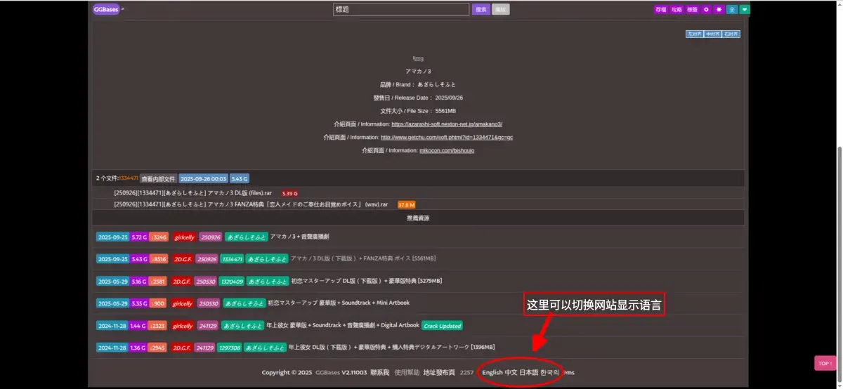Click the ↓900 download count badge
The image size is (843, 389).
coord(157,303)
